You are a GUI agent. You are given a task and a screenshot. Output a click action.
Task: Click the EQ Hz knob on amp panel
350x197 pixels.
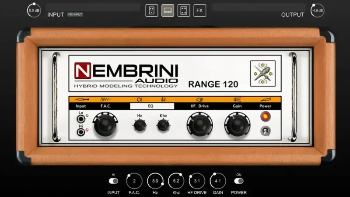pyautogui.click(x=140, y=125)
